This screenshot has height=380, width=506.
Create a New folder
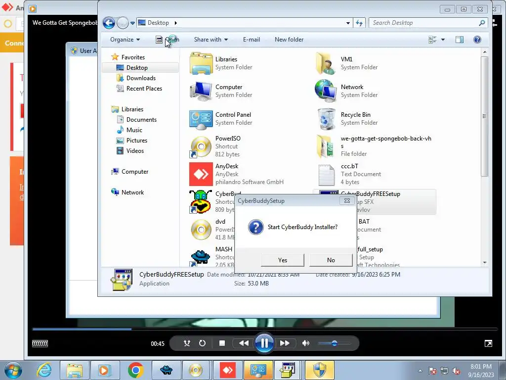(x=289, y=40)
